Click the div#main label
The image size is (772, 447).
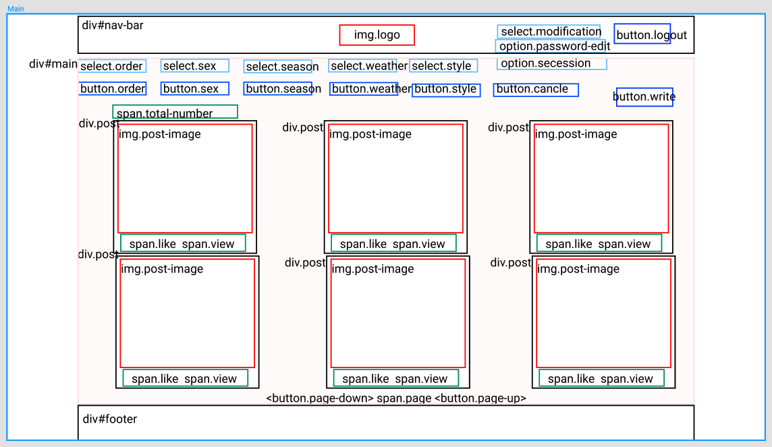coord(53,64)
